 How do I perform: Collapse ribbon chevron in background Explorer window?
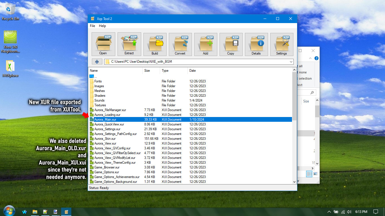(x=310, y=58)
